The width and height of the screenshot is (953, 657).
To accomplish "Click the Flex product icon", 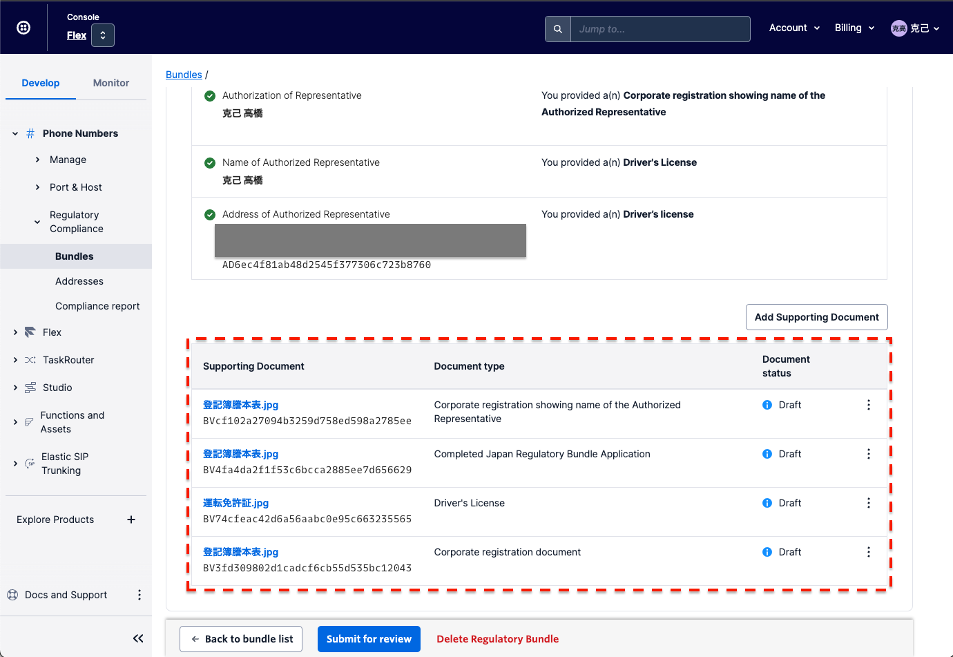I will (30, 332).
